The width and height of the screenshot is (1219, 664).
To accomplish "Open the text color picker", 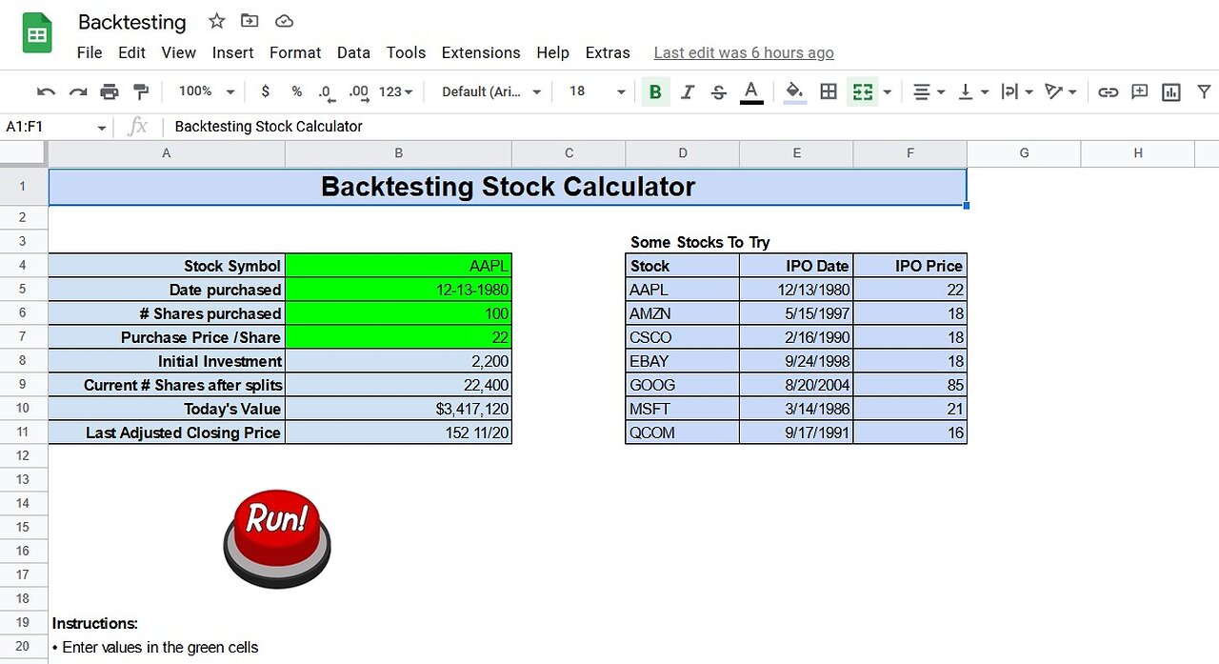I will pyautogui.click(x=751, y=91).
